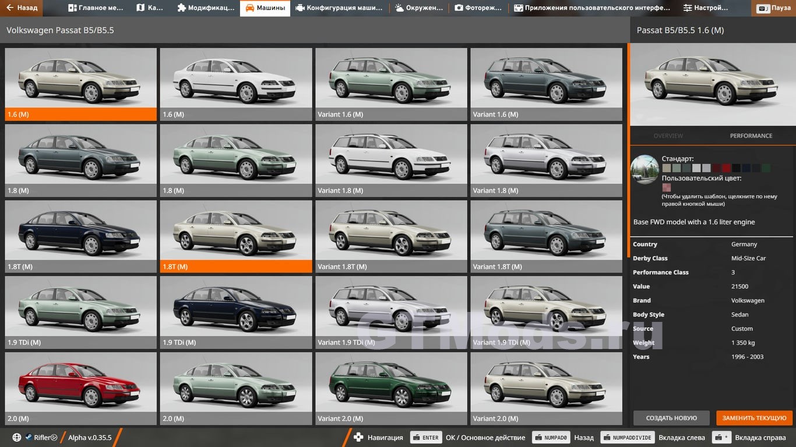
Task: Click the ЗАМЕНИТЬ ТЕКУЩУЮ button
Action: 755,418
